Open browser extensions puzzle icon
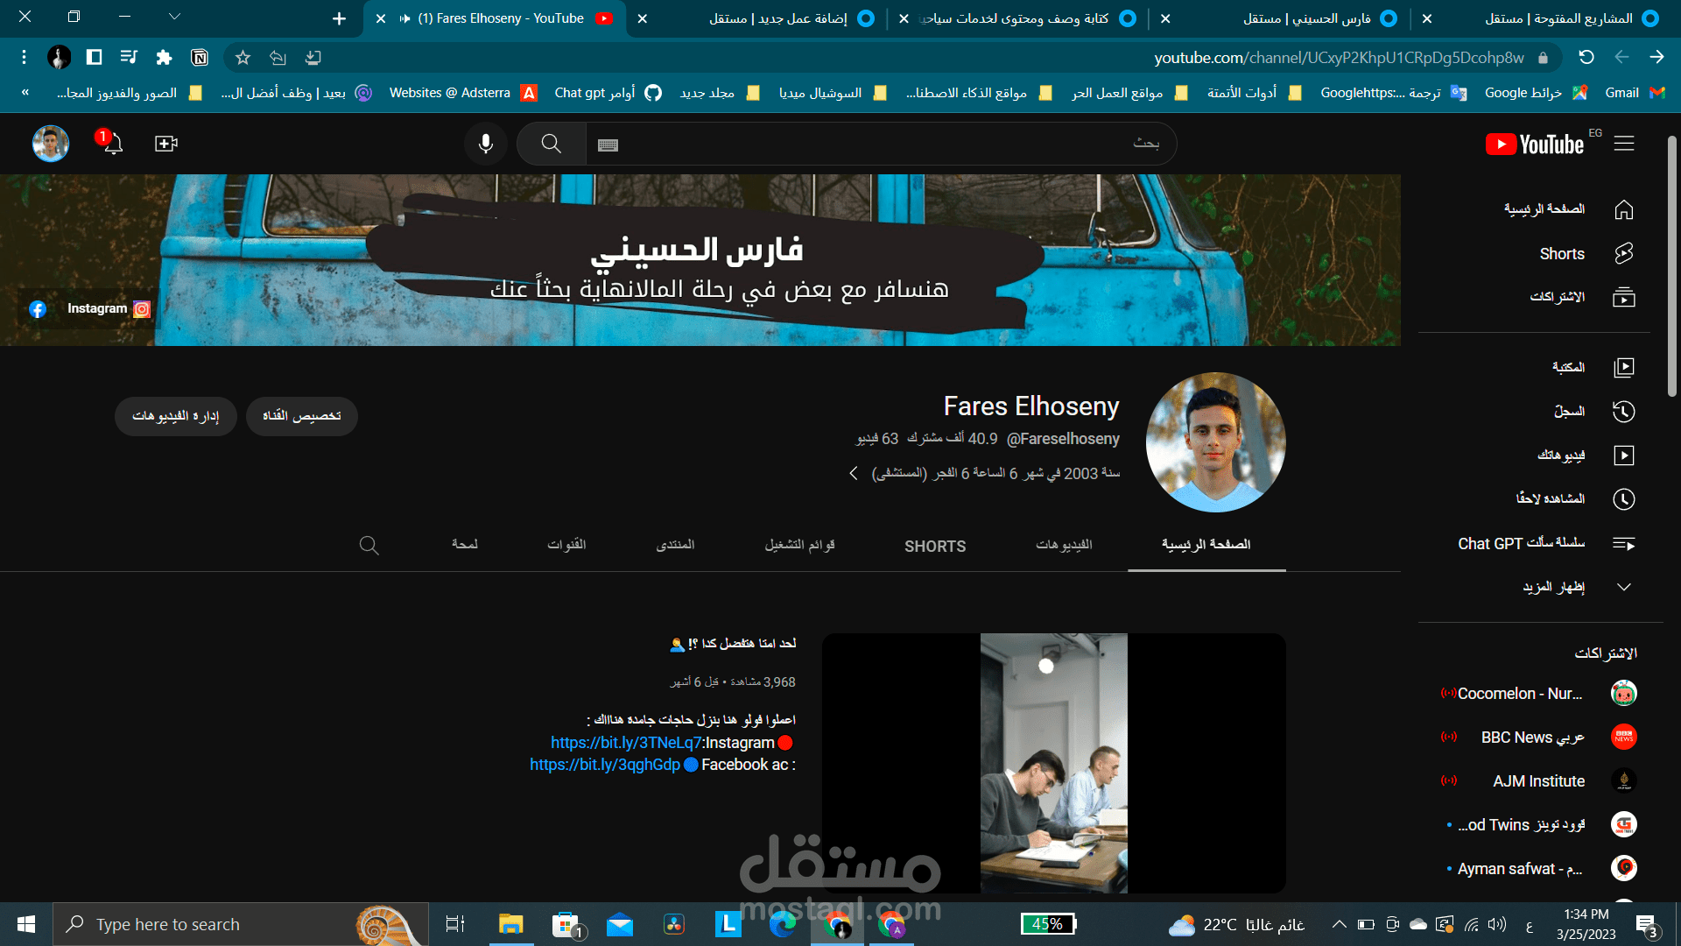Viewport: 1681px width, 946px height. coord(164,58)
